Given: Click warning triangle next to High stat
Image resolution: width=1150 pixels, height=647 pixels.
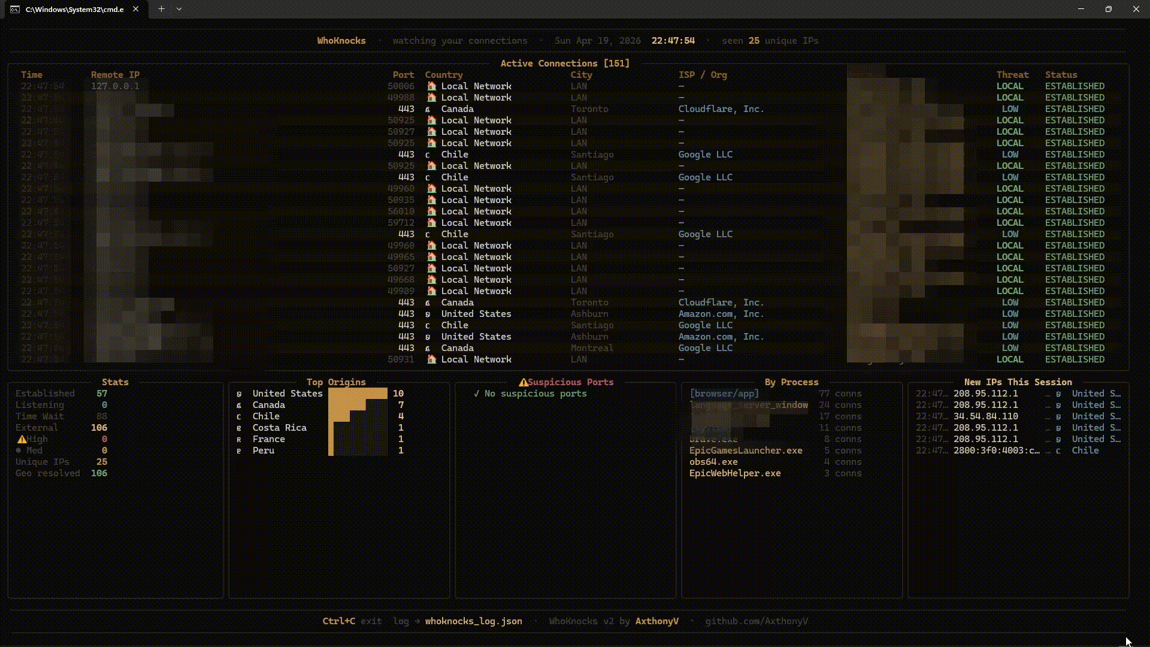Looking at the screenshot, I should click(x=22, y=439).
